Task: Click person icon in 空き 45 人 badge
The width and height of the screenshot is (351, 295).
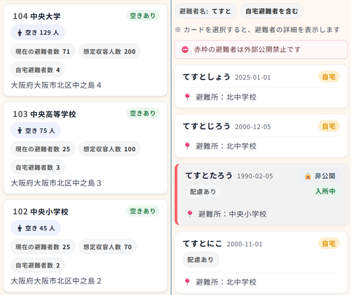Action: click(20, 228)
